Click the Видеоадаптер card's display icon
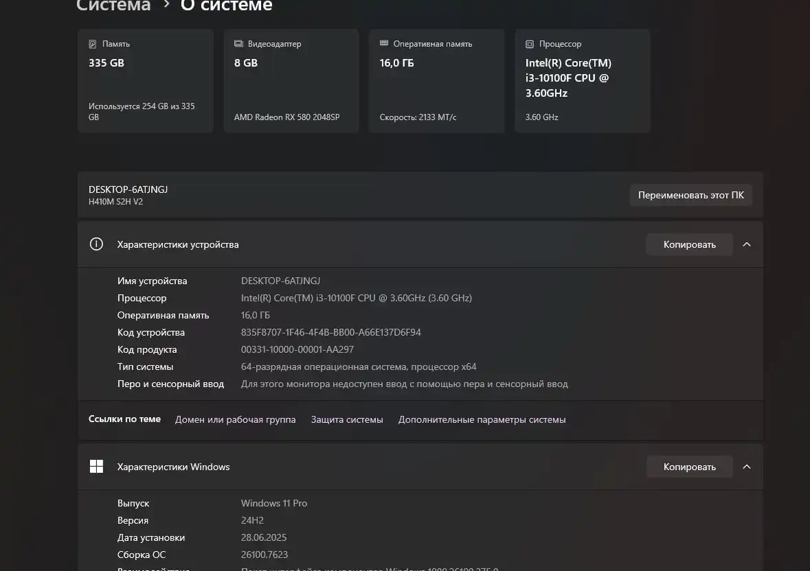Screen dimensions: 810x571 (238, 44)
